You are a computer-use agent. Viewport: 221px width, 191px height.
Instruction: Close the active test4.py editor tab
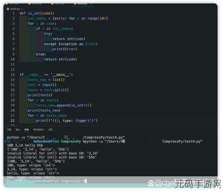[92, 4]
